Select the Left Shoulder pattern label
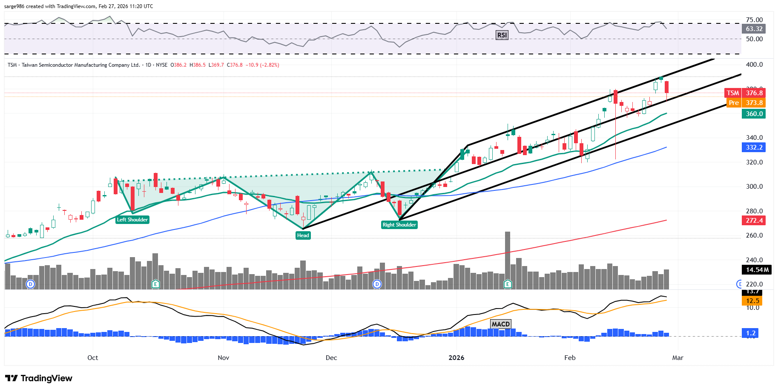The image size is (778, 391). click(132, 220)
